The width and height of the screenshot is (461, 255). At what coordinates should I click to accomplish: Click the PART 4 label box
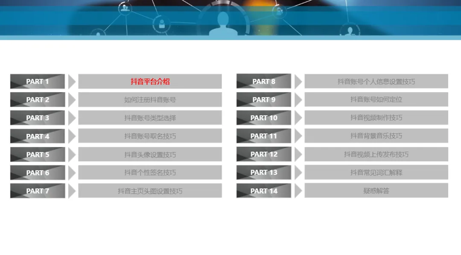(x=38, y=136)
